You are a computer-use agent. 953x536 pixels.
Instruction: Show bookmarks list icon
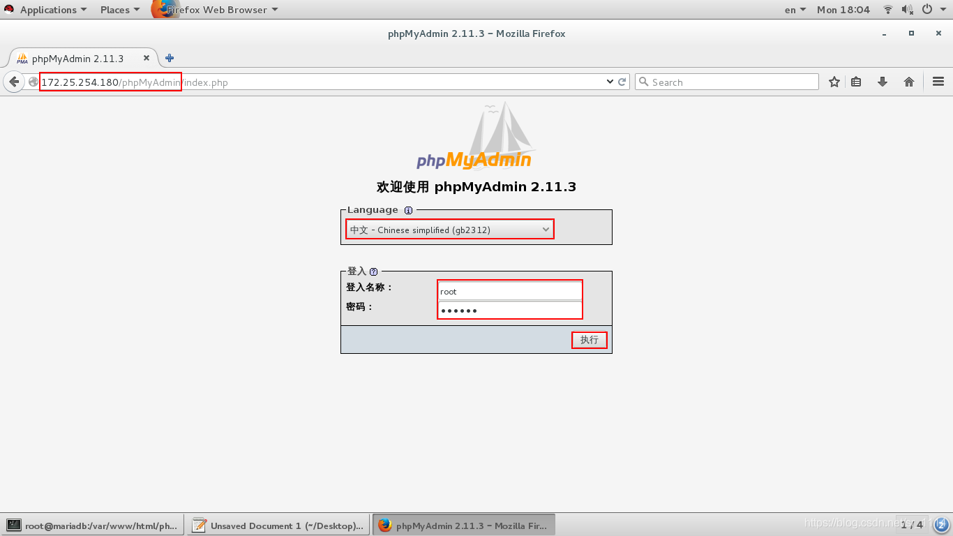tap(856, 82)
